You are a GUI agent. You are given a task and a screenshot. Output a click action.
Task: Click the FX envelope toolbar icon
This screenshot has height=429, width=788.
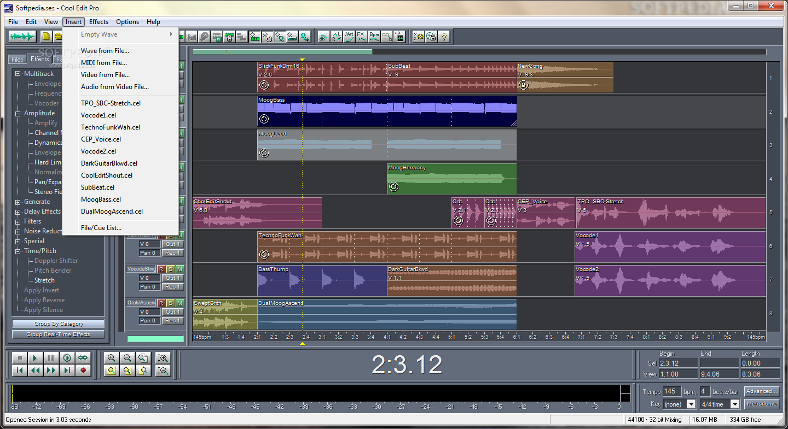click(x=361, y=37)
